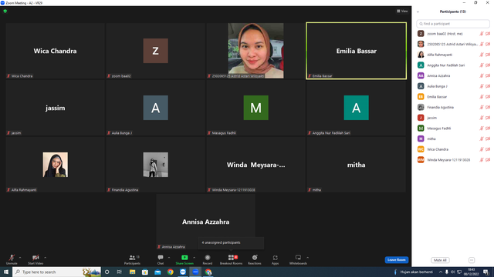Toggle video icon for Astrid Astari in list
Screen dimensions: 494x277
point(488,44)
